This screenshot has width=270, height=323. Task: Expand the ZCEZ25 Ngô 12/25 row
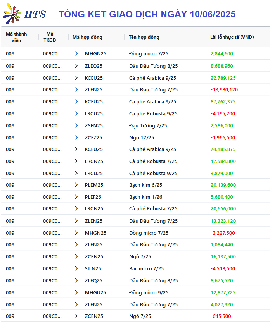[x=76, y=137]
